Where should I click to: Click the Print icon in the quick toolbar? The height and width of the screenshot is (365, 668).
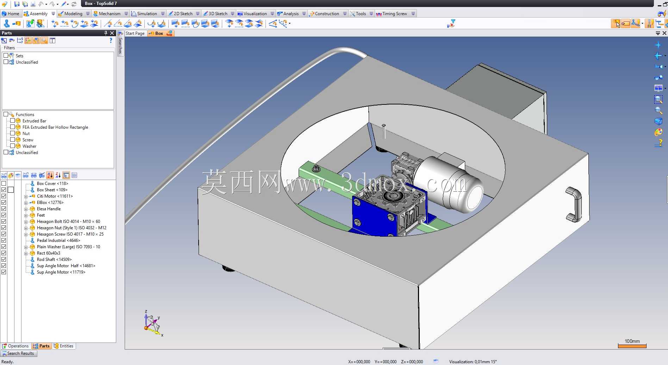pos(33,4)
